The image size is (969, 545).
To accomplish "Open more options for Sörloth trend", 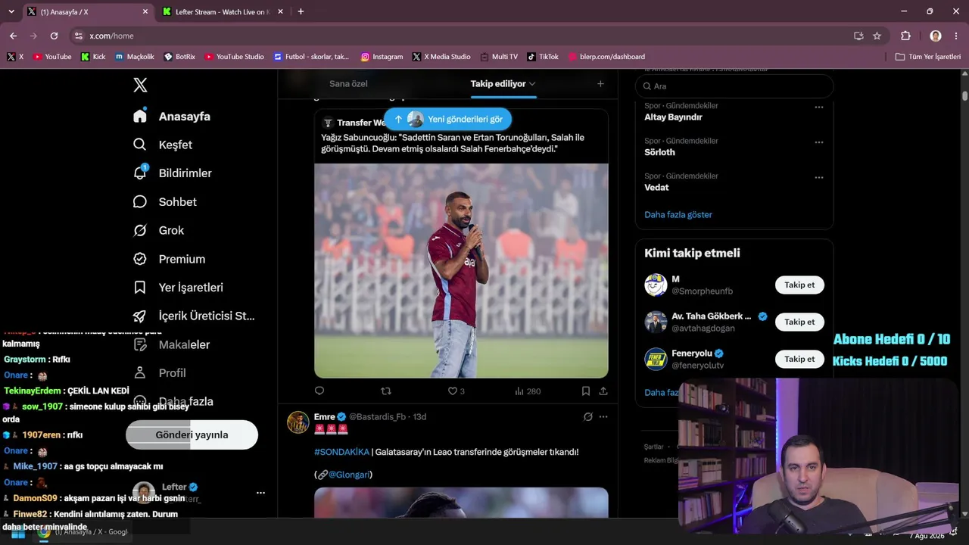I will (x=818, y=142).
